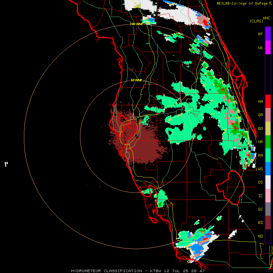Image resolution: width=273 pixels, height=273 pixels.
Task: Click the "HHC" product code label
Action: click(x=266, y=18)
